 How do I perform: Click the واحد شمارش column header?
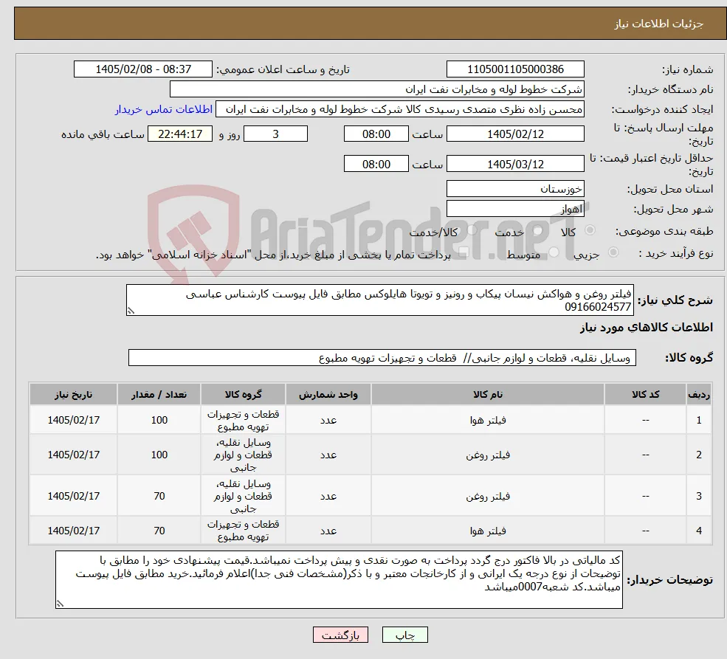pyautogui.click(x=328, y=394)
